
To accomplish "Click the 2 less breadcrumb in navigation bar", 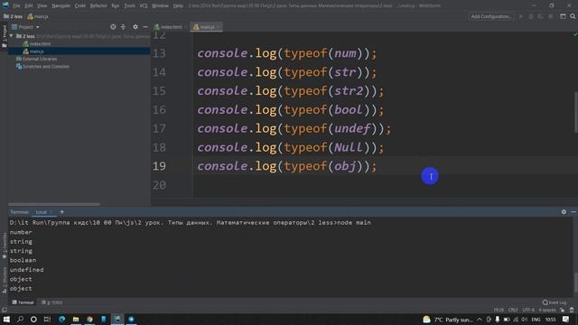I will click(14, 16).
